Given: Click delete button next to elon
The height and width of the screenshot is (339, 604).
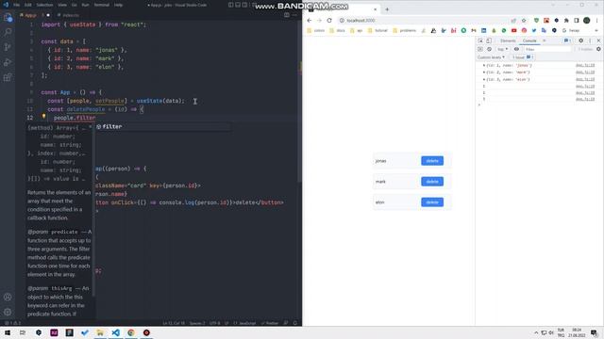Looking at the screenshot, I should (432, 202).
